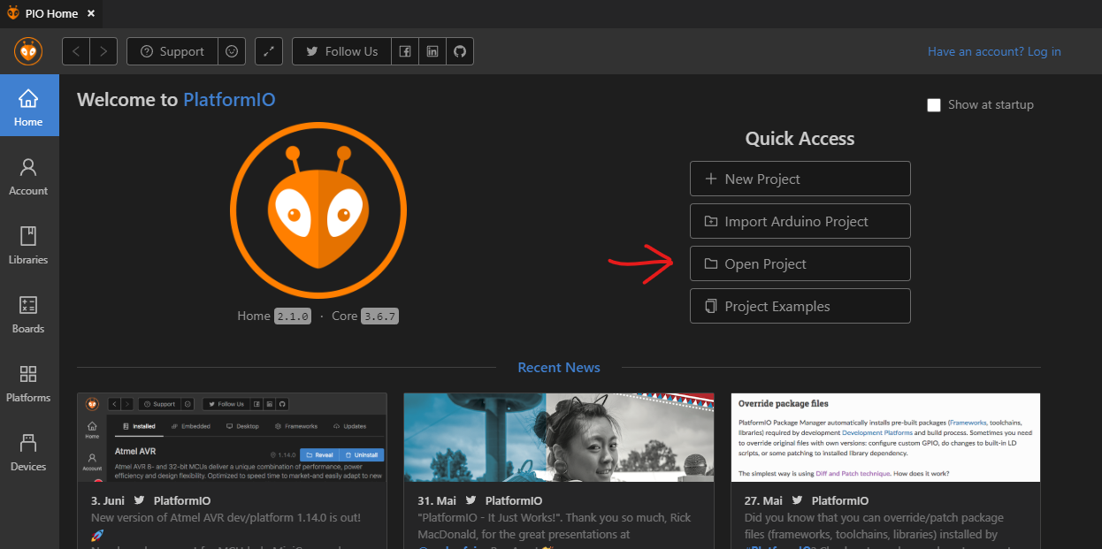Click the PlatformIO logo in top toolbar

pos(28,51)
